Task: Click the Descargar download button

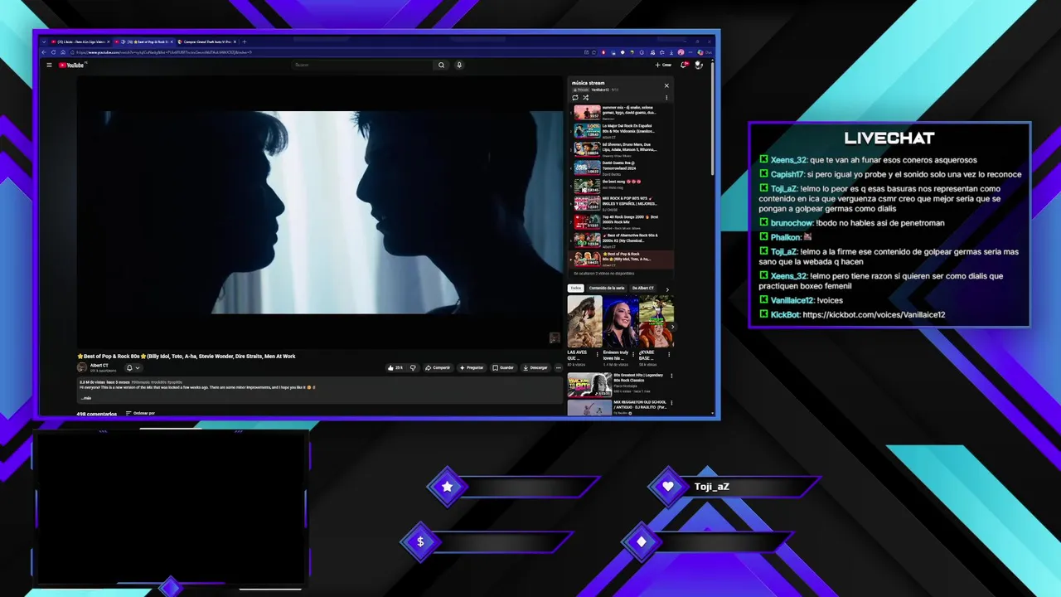Action: 535,367
